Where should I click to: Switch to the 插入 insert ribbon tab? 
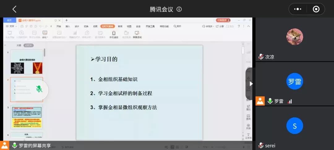click(68, 26)
